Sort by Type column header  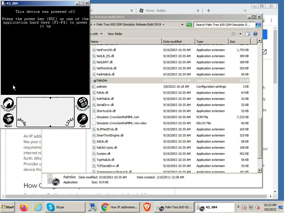pyautogui.click(x=212, y=42)
